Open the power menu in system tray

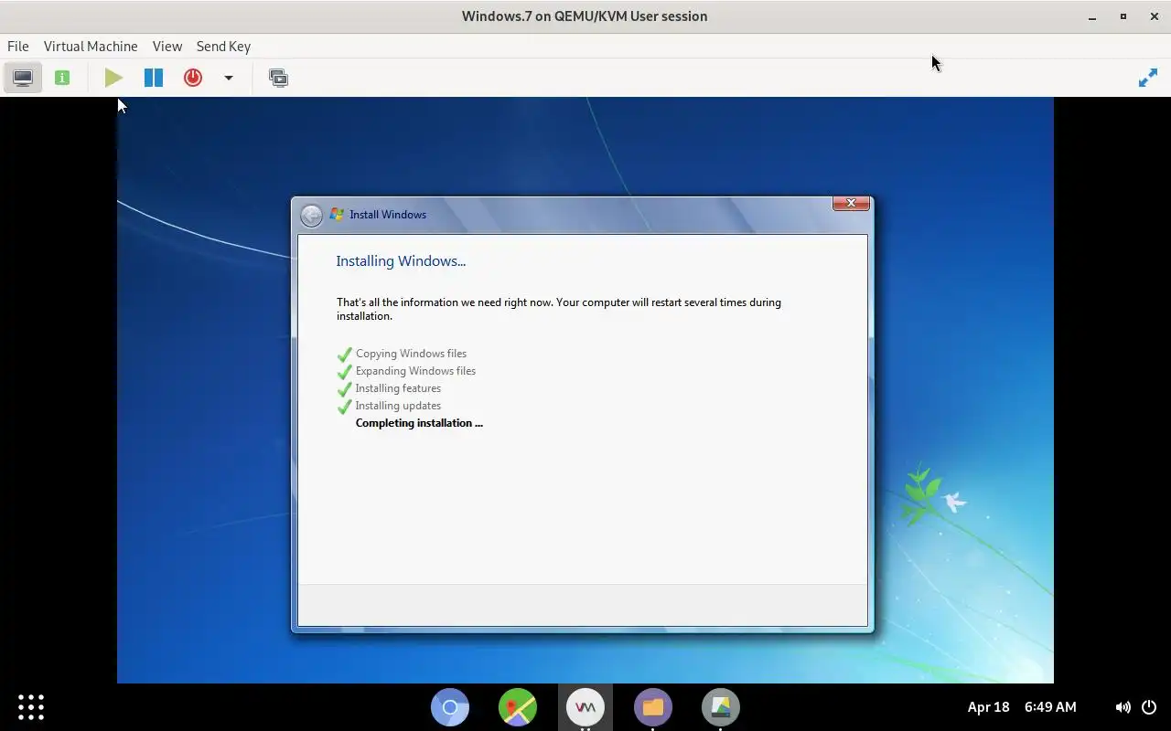tap(1149, 707)
